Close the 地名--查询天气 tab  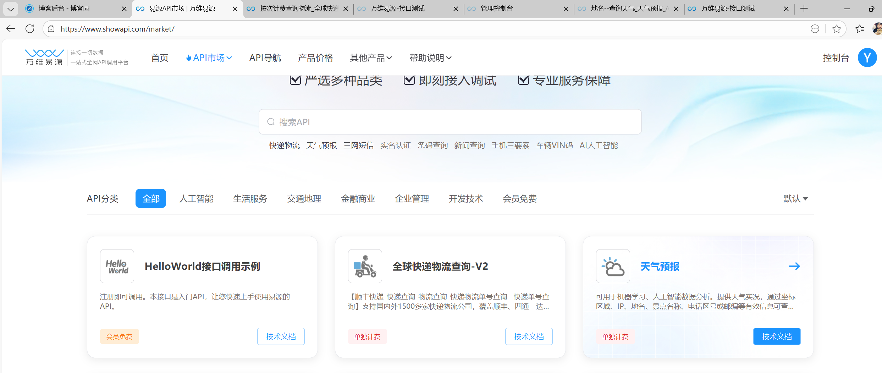point(676,9)
